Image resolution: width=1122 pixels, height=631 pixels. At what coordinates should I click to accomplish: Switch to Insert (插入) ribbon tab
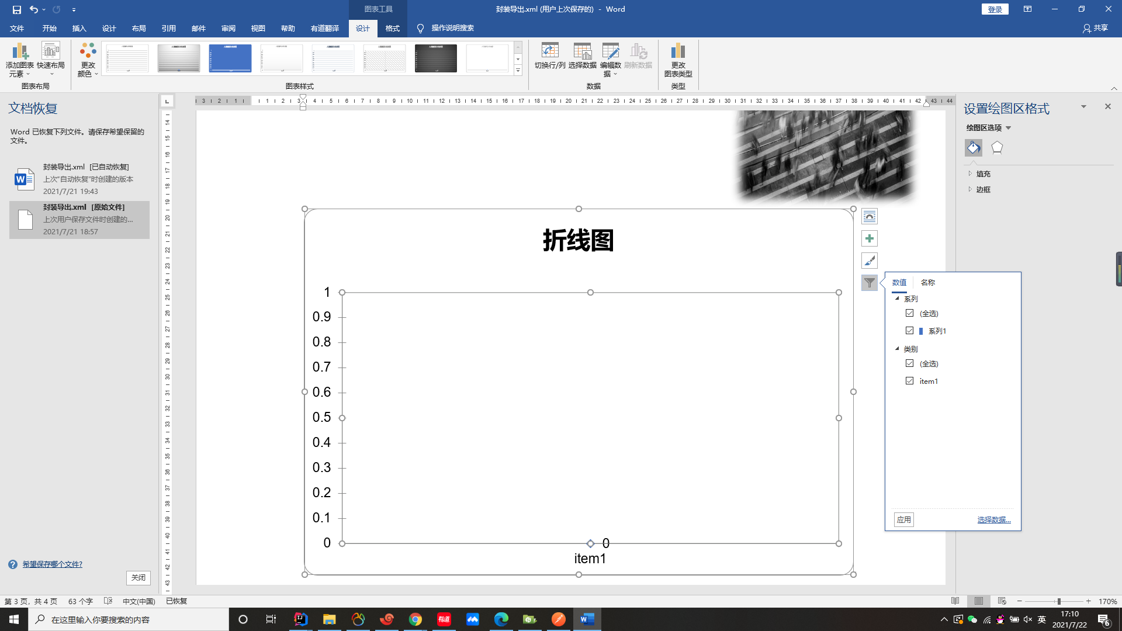[x=79, y=28]
